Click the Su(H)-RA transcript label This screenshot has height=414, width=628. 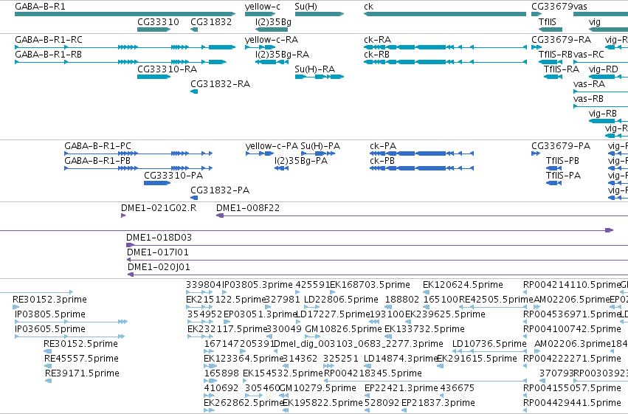click(315, 69)
